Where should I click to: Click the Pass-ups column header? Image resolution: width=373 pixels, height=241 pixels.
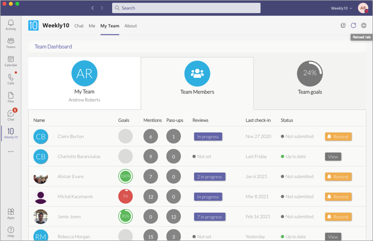[x=175, y=120]
